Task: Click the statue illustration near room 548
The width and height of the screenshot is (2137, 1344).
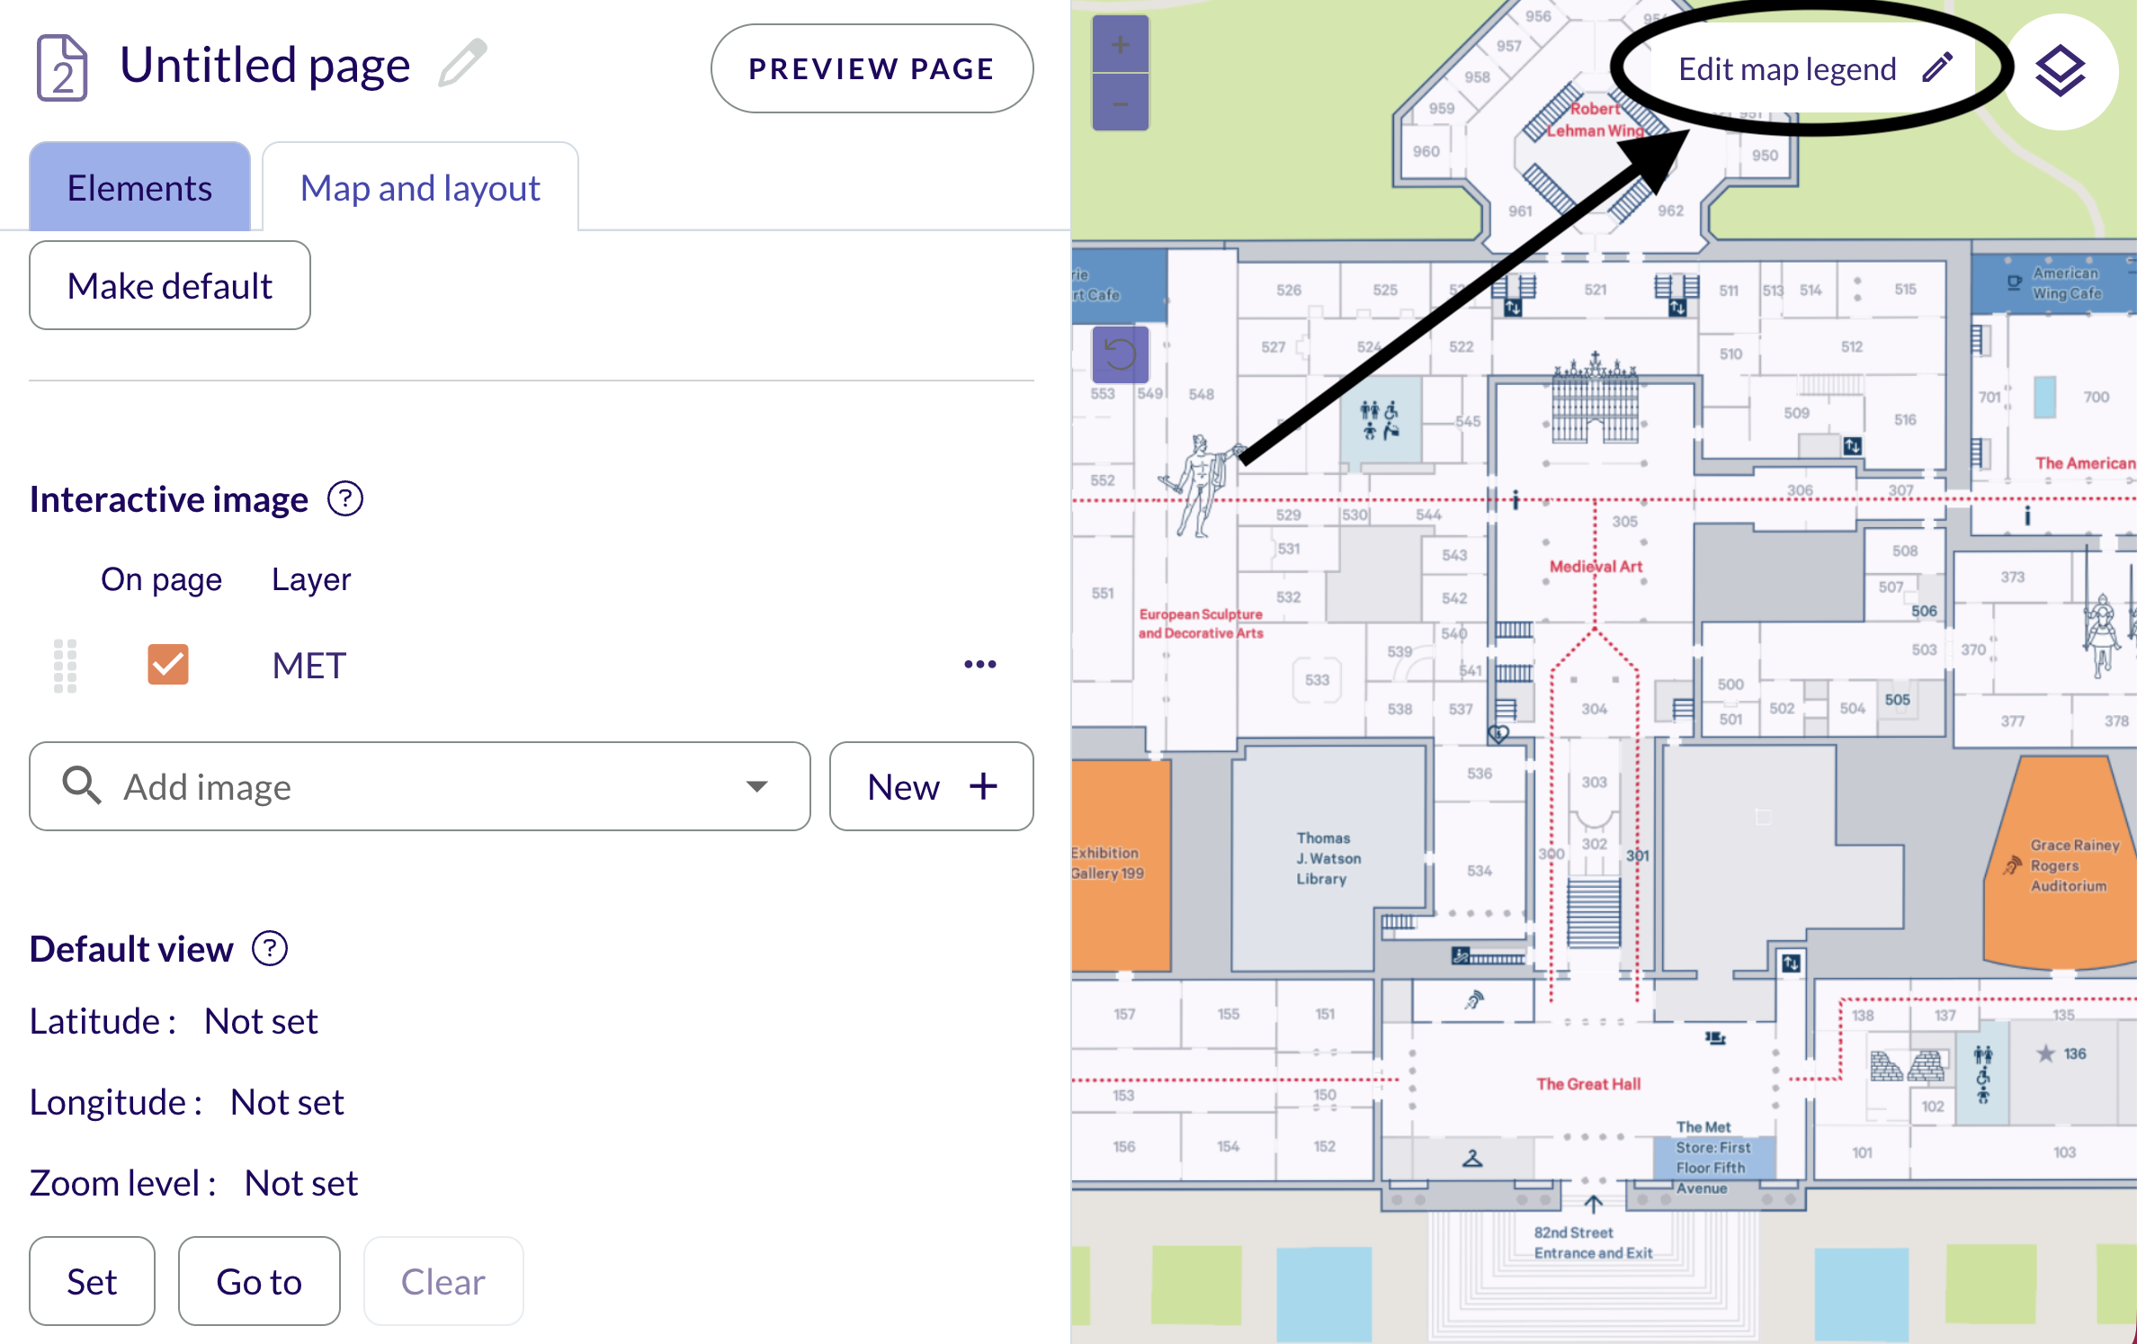Action: [1200, 487]
